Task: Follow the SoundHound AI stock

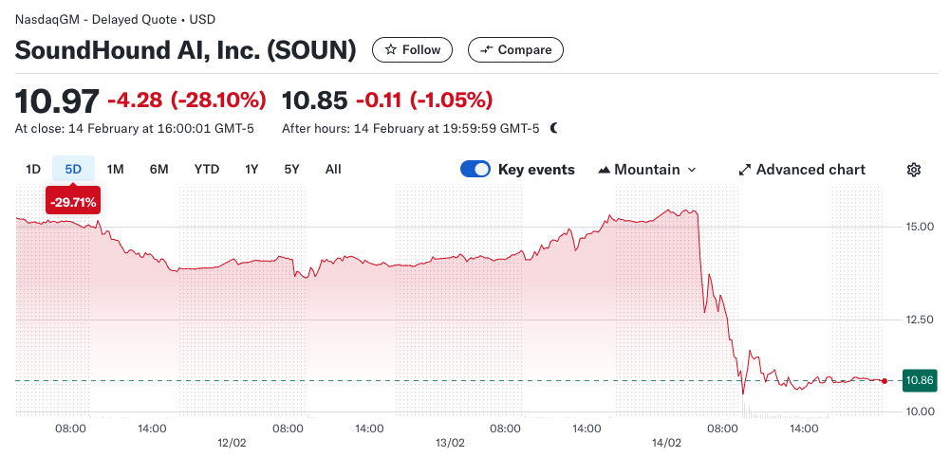Action: 412,50
